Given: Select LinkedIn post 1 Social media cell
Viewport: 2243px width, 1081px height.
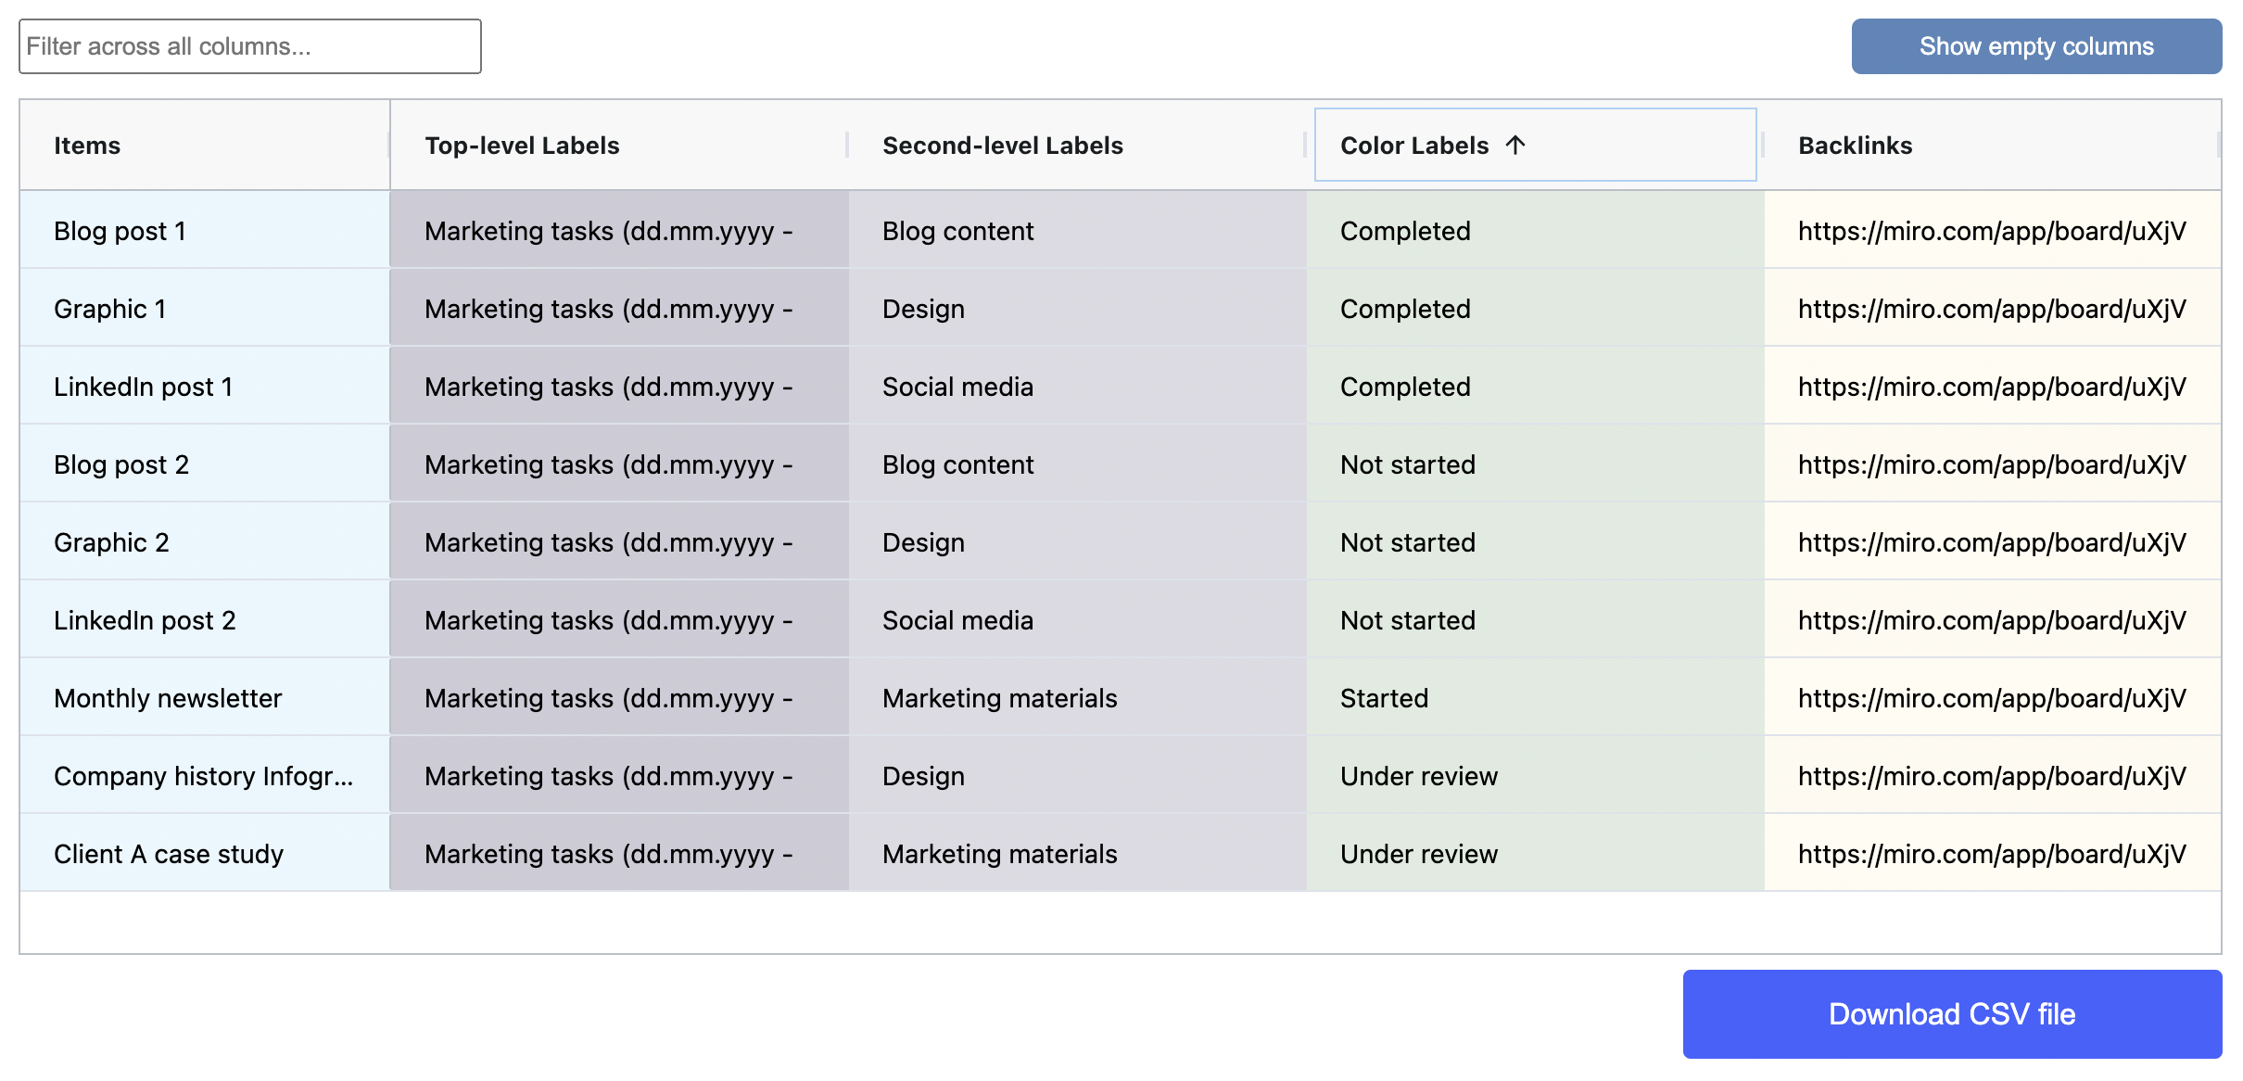Looking at the screenshot, I should (x=957, y=387).
